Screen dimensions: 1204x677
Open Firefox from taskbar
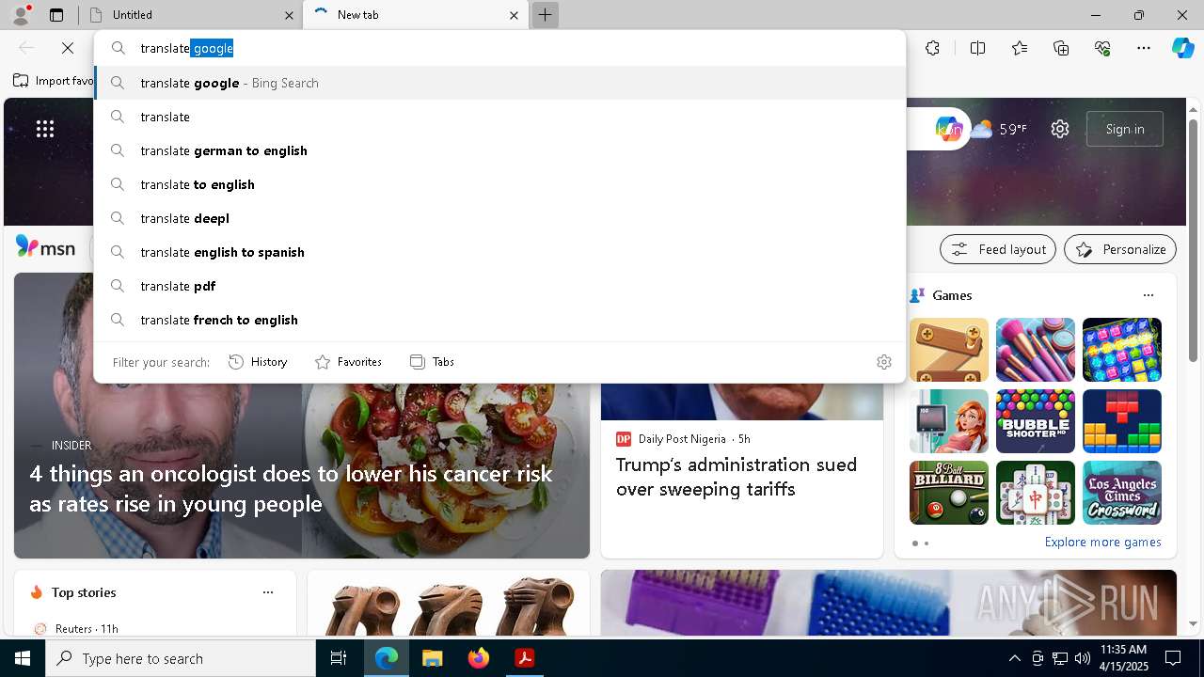tap(478, 658)
